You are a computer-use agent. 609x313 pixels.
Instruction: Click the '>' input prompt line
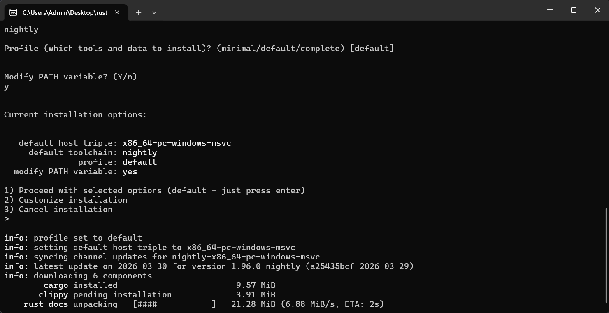[7, 219]
